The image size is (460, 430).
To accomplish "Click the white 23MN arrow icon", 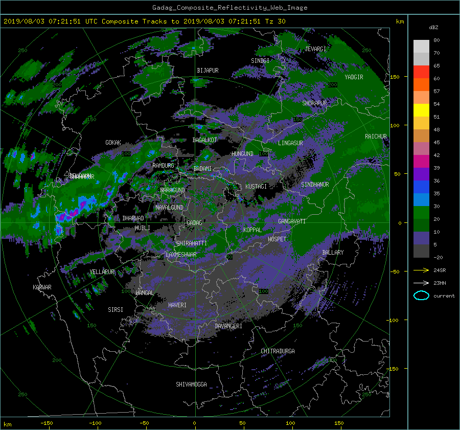I will (x=421, y=283).
